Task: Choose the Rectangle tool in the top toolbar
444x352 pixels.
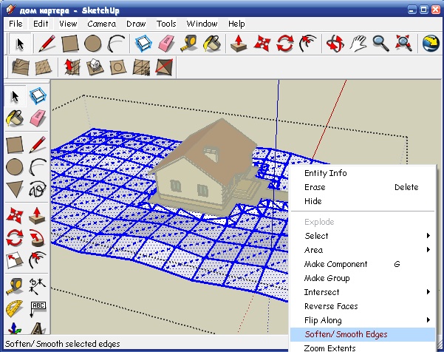Action: [69, 44]
